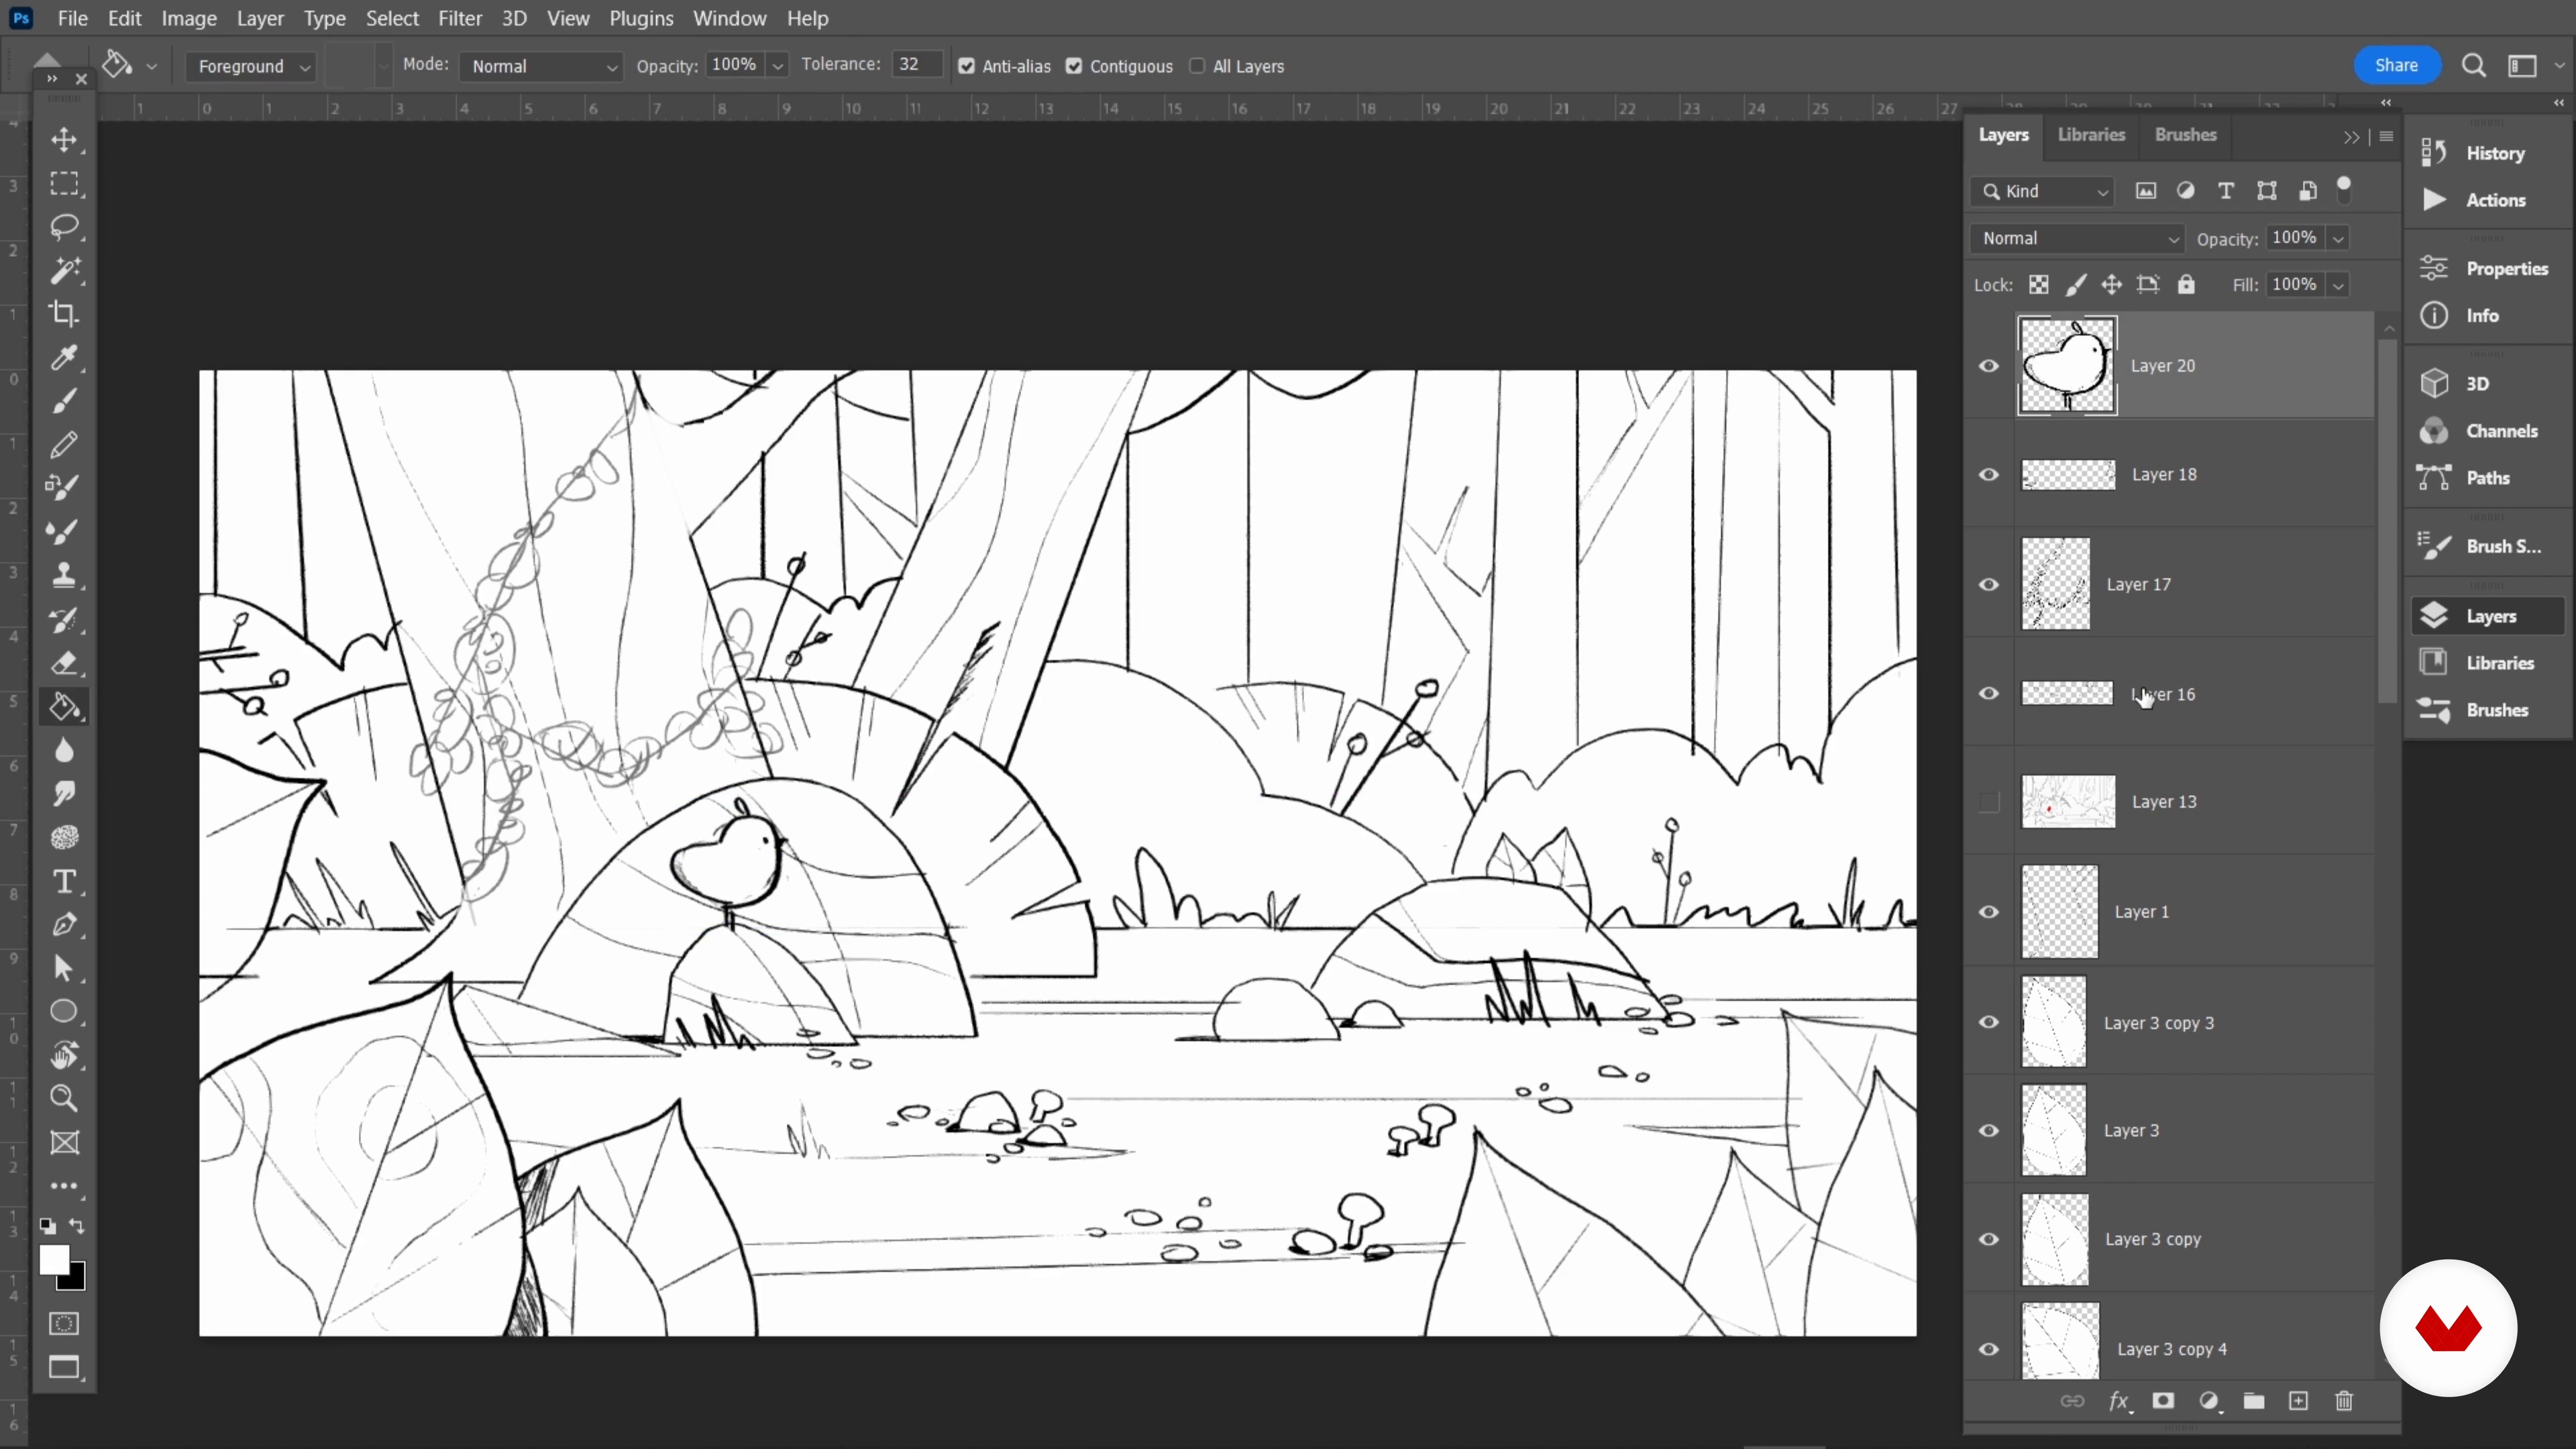This screenshot has width=2576, height=1449.
Task: Open the Mode Normal dropdown in options bar
Action: (541, 66)
